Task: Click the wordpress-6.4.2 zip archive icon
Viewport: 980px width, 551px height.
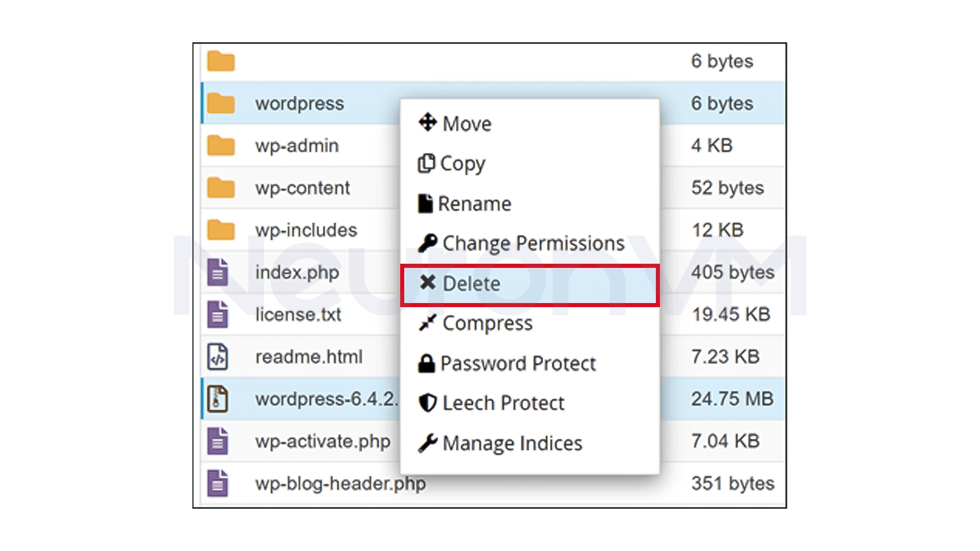Action: 219,399
